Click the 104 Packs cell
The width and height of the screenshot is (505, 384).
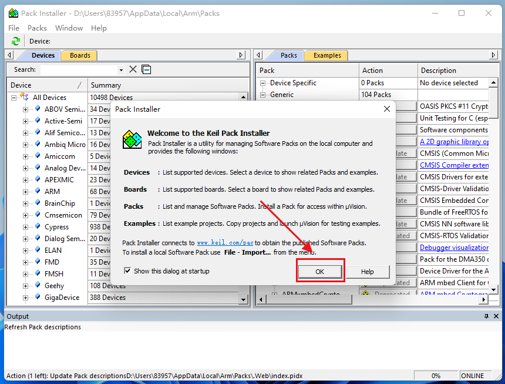tap(388, 95)
